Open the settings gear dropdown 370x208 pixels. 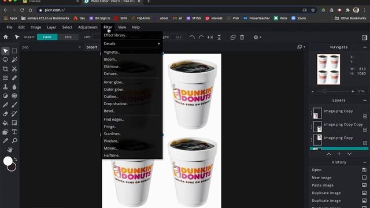tap(257, 37)
